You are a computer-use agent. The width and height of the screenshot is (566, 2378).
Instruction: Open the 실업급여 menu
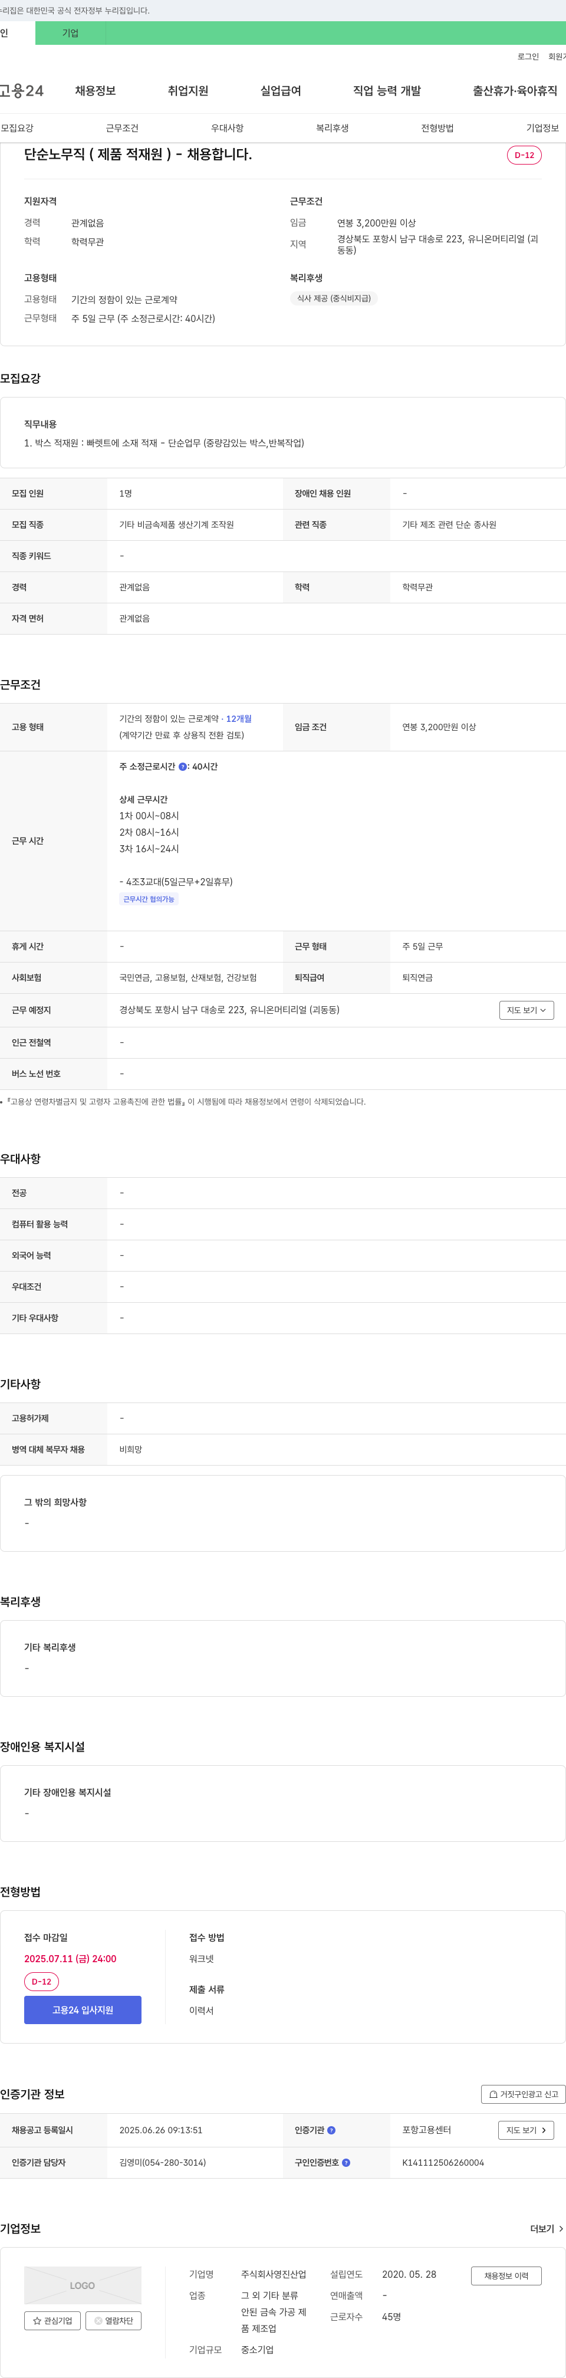tap(281, 90)
